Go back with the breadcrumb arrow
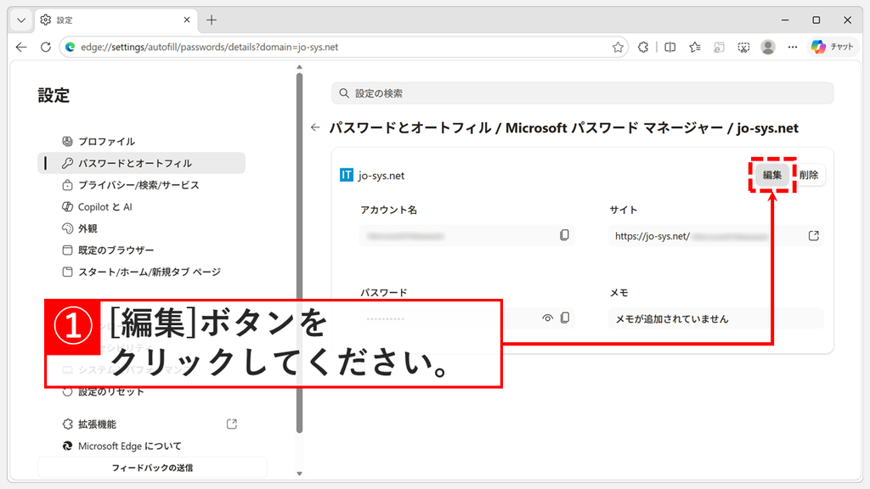 [315, 127]
